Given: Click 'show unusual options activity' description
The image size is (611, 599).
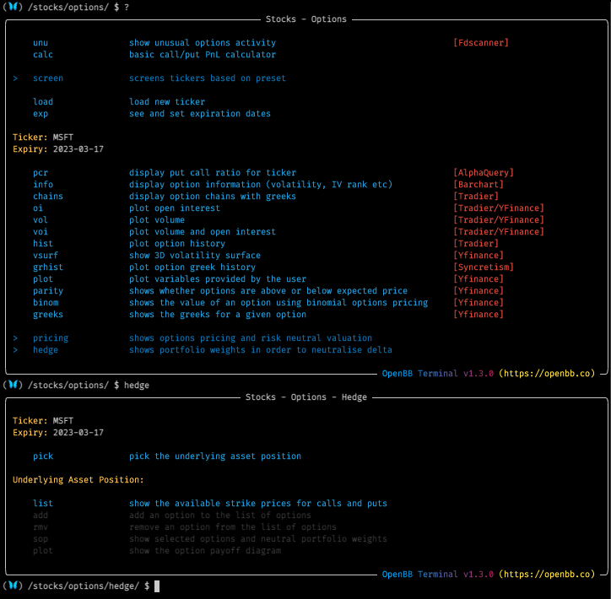Looking at the screenshot, I should tap(203, 43).
